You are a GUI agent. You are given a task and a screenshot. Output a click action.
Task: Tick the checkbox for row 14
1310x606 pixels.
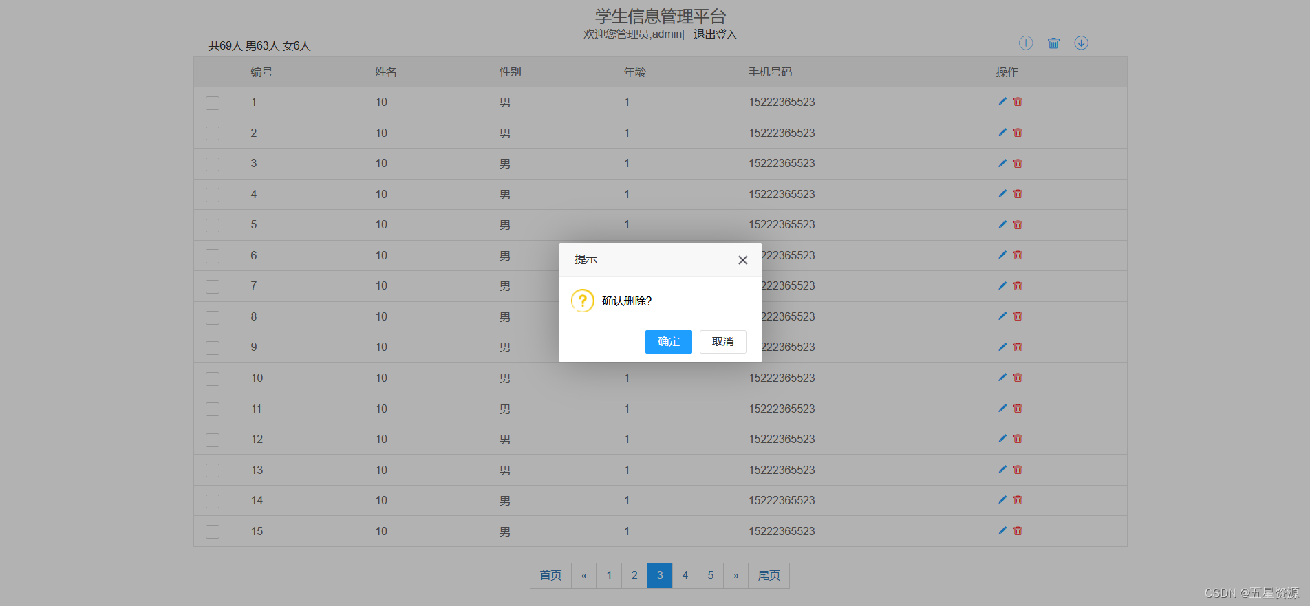click(x=213, y=501)
